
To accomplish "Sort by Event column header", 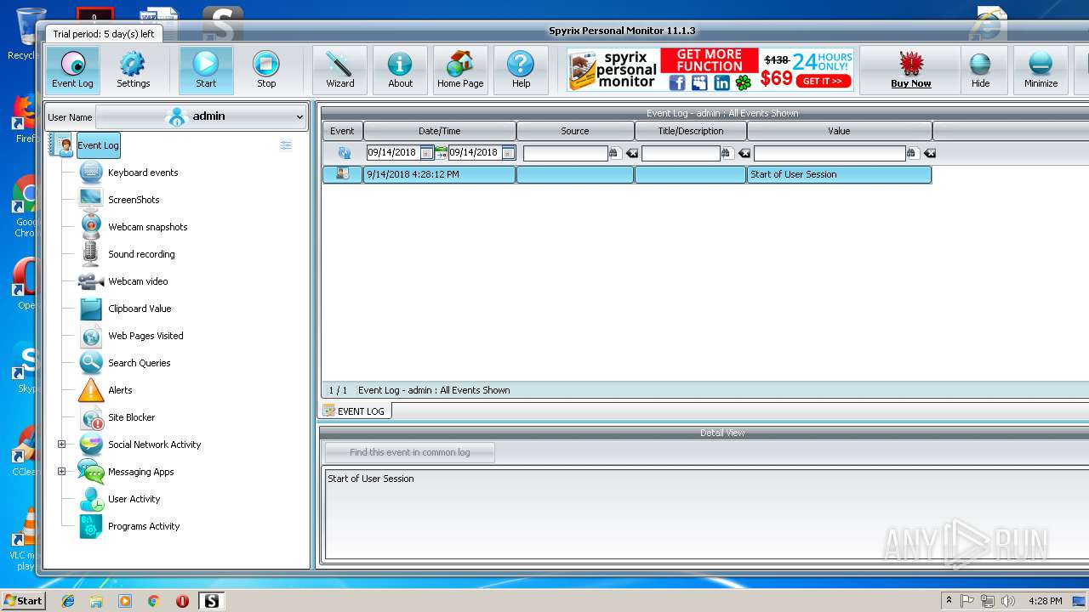I will tap(342, 131).
